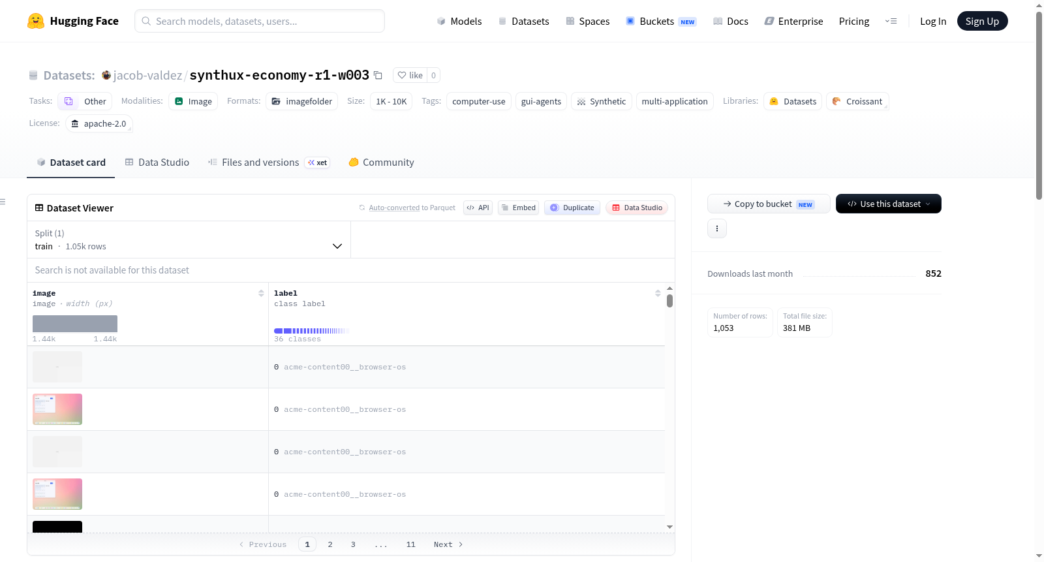Open the jacob-valdez profile link

pyautogui.click(x=147, y=75)
